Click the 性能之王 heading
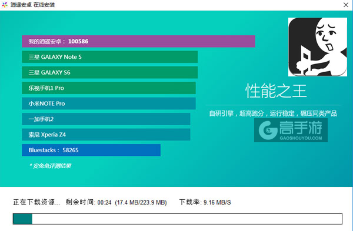The height and width of the screenshot is (231, 353). click(x=276, y=91)
